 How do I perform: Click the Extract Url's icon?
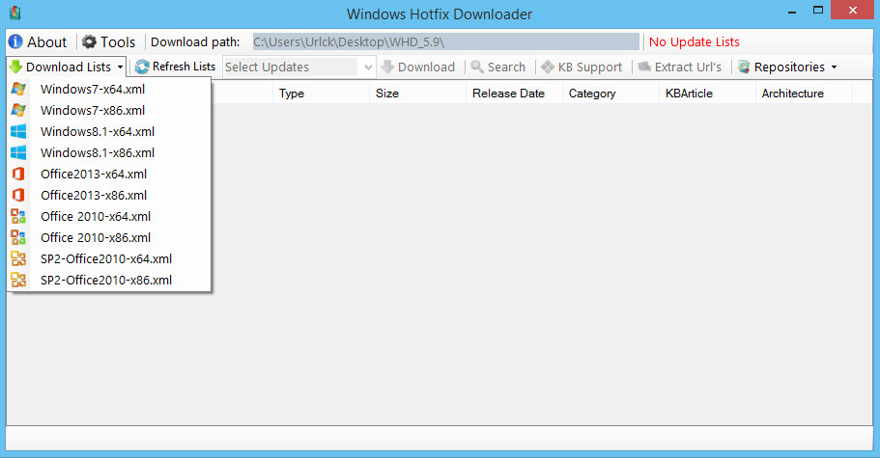point(644,67)
